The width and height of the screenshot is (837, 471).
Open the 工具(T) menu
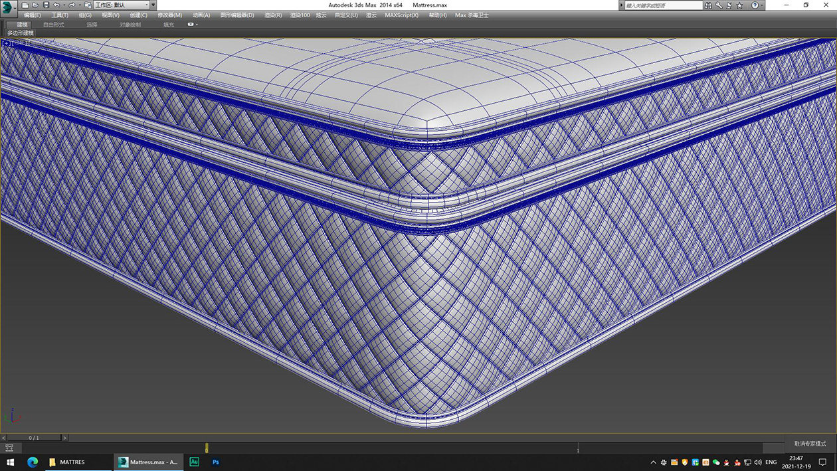(60, 15)
